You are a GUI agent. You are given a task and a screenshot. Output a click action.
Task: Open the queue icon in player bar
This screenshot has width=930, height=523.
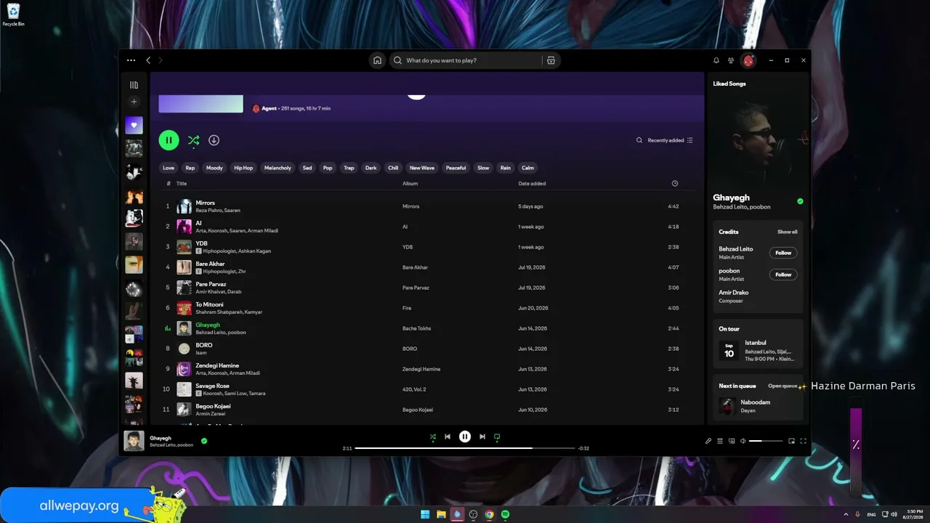tap(720, 441)
